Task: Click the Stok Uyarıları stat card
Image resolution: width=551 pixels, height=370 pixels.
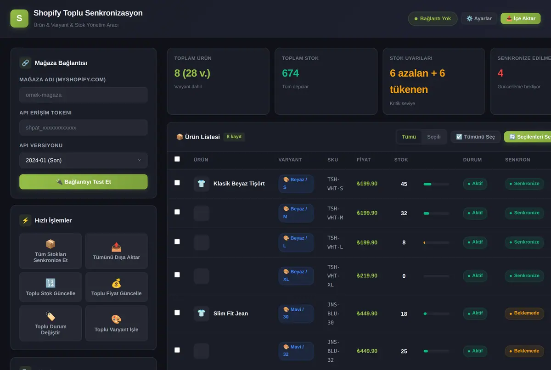Action: point(434,81)
